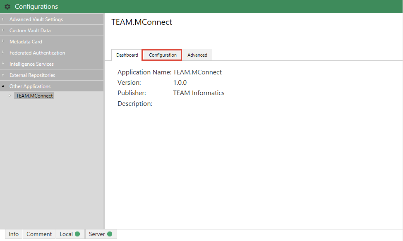
Task: Select the Metadata Card section
Action: 26,42
